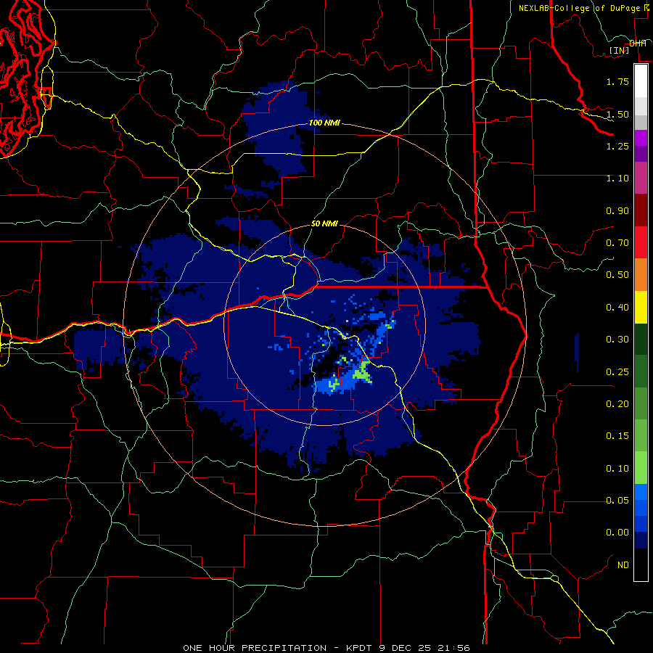Select the orange legend swatch

pos(641,274)
